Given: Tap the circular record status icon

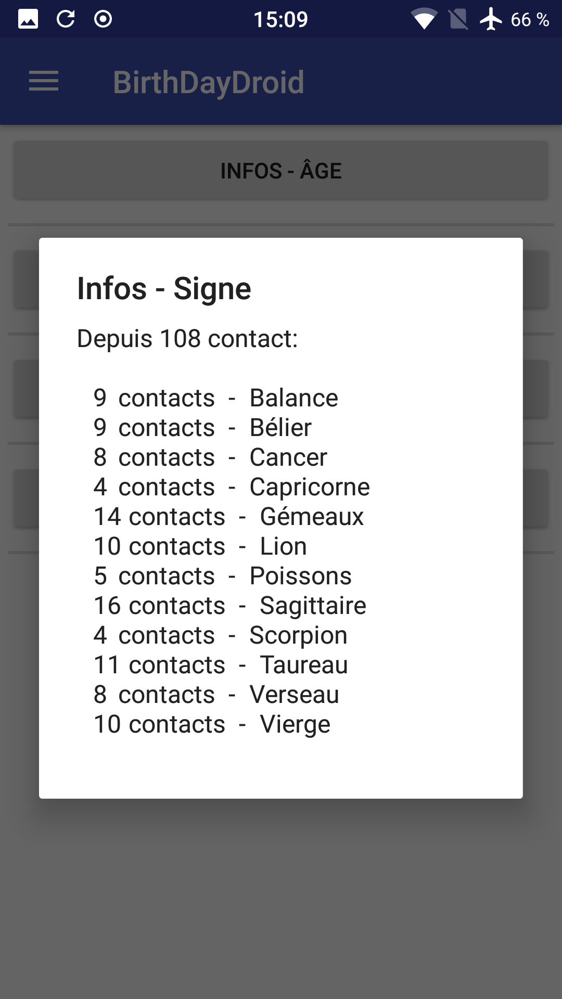Looking at the screenshot, I should click(103, 19).
